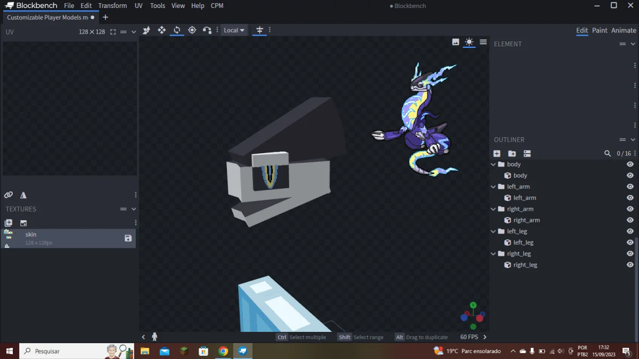Collapse the right_leg group
Image resolution: width=639 pixels, height=359 pixels.
494,254
